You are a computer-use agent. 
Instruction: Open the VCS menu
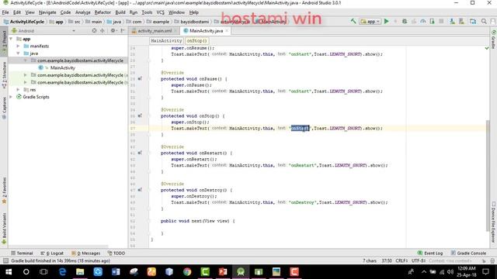[x=161, y=12]
